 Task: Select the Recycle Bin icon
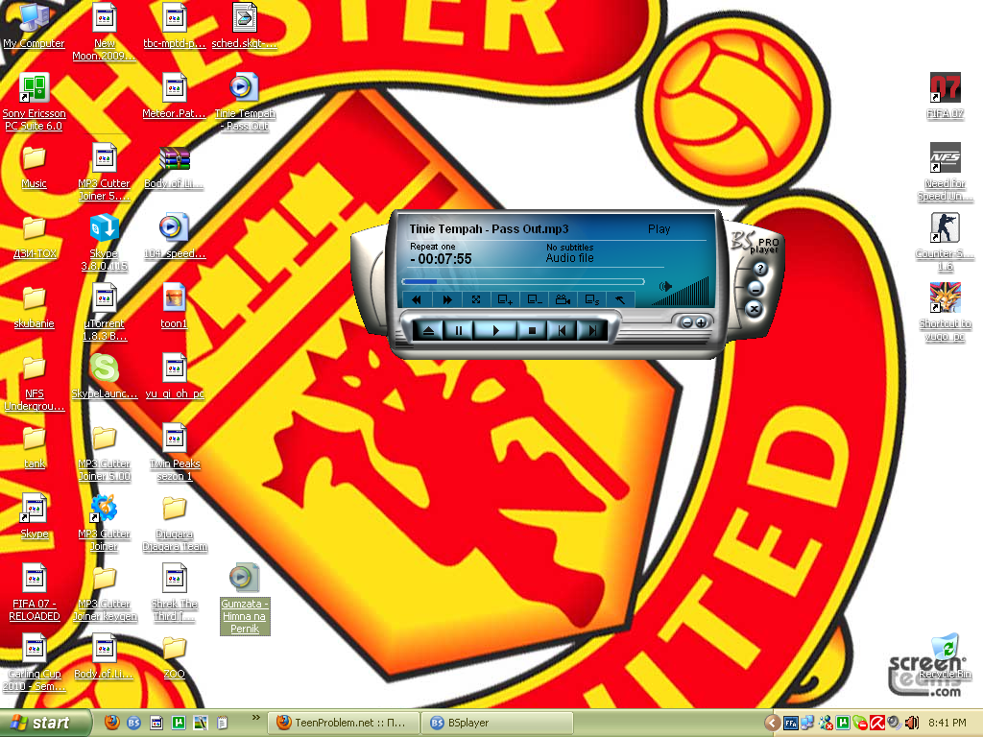pos(946,657)
